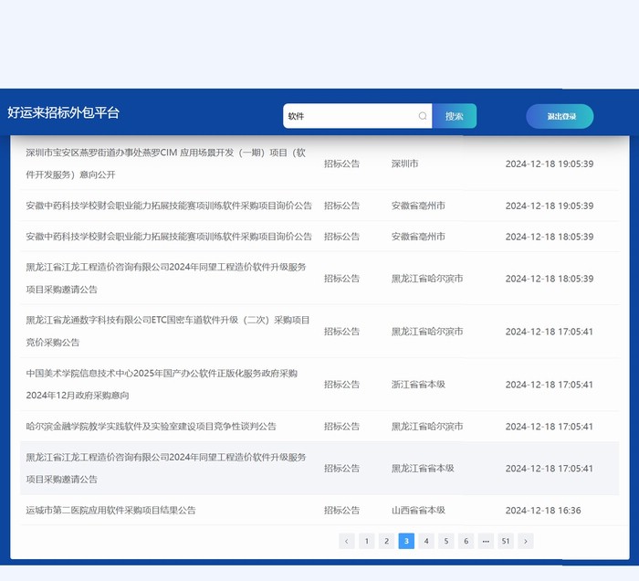The height and width of the screenshot is (581, 639).
Task: Click the search magnifier icon in search box
Action: pos(423,116)
